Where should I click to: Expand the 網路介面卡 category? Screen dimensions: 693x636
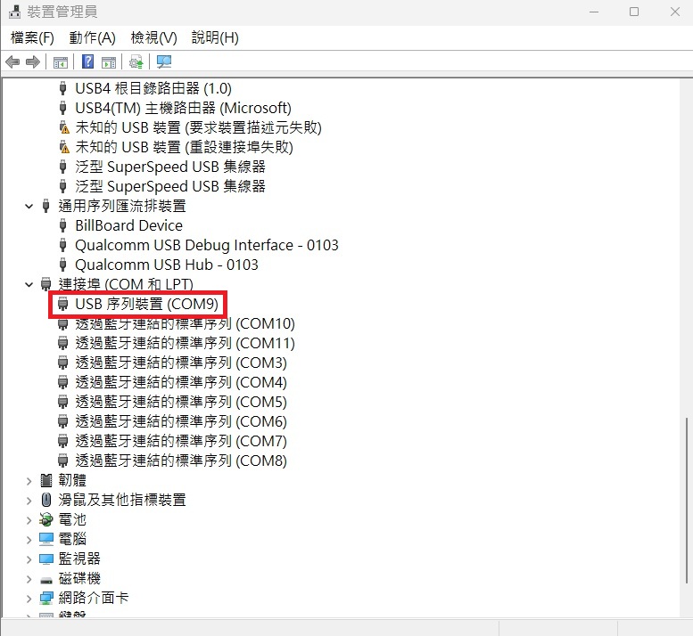pos(29,599)
